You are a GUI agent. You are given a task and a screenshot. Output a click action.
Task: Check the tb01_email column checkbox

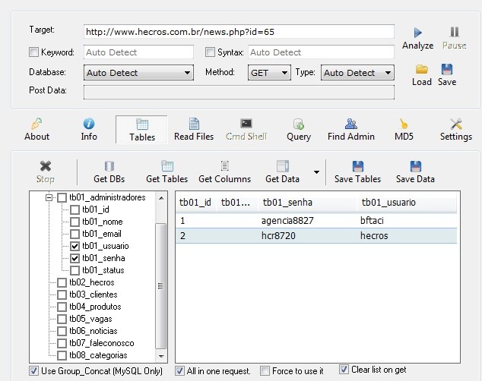[x=75, y=234]
